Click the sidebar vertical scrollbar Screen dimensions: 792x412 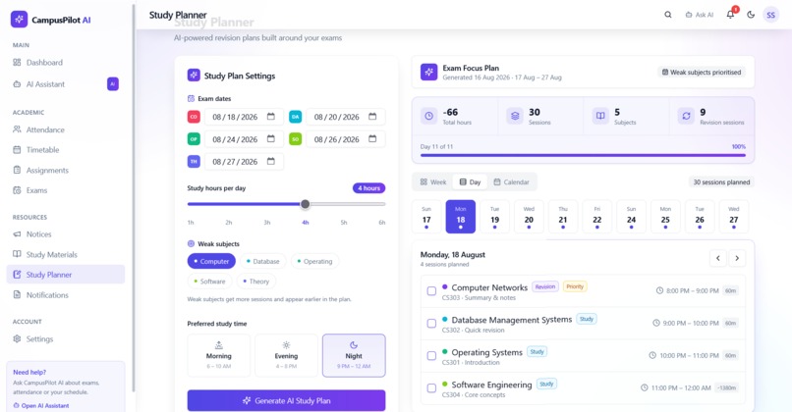click(134, 198)
